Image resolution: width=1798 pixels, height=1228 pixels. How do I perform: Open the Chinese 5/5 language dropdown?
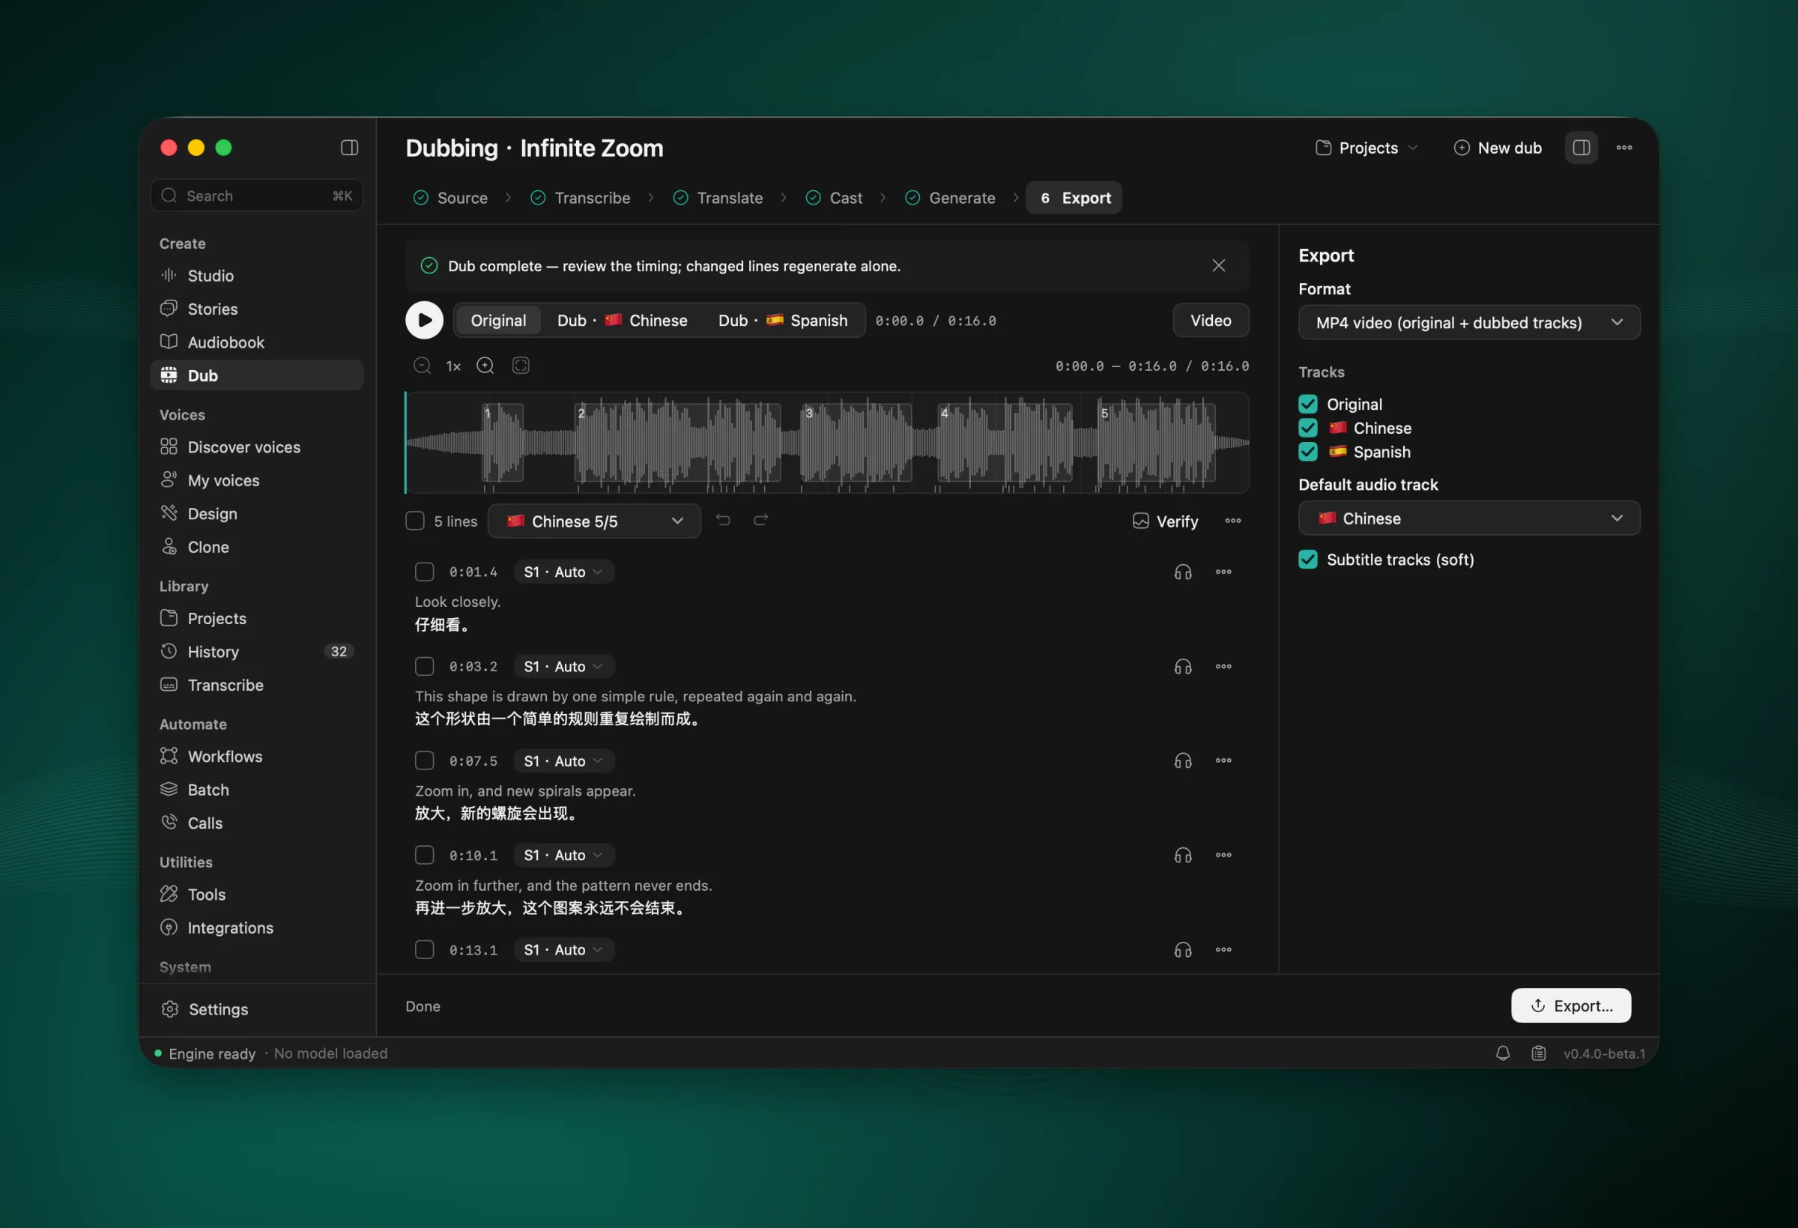[594, 521]
